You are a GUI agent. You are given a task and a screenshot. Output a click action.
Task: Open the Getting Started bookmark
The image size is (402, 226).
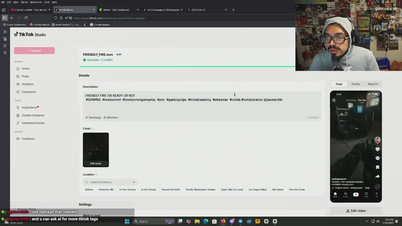pos(40,25)
